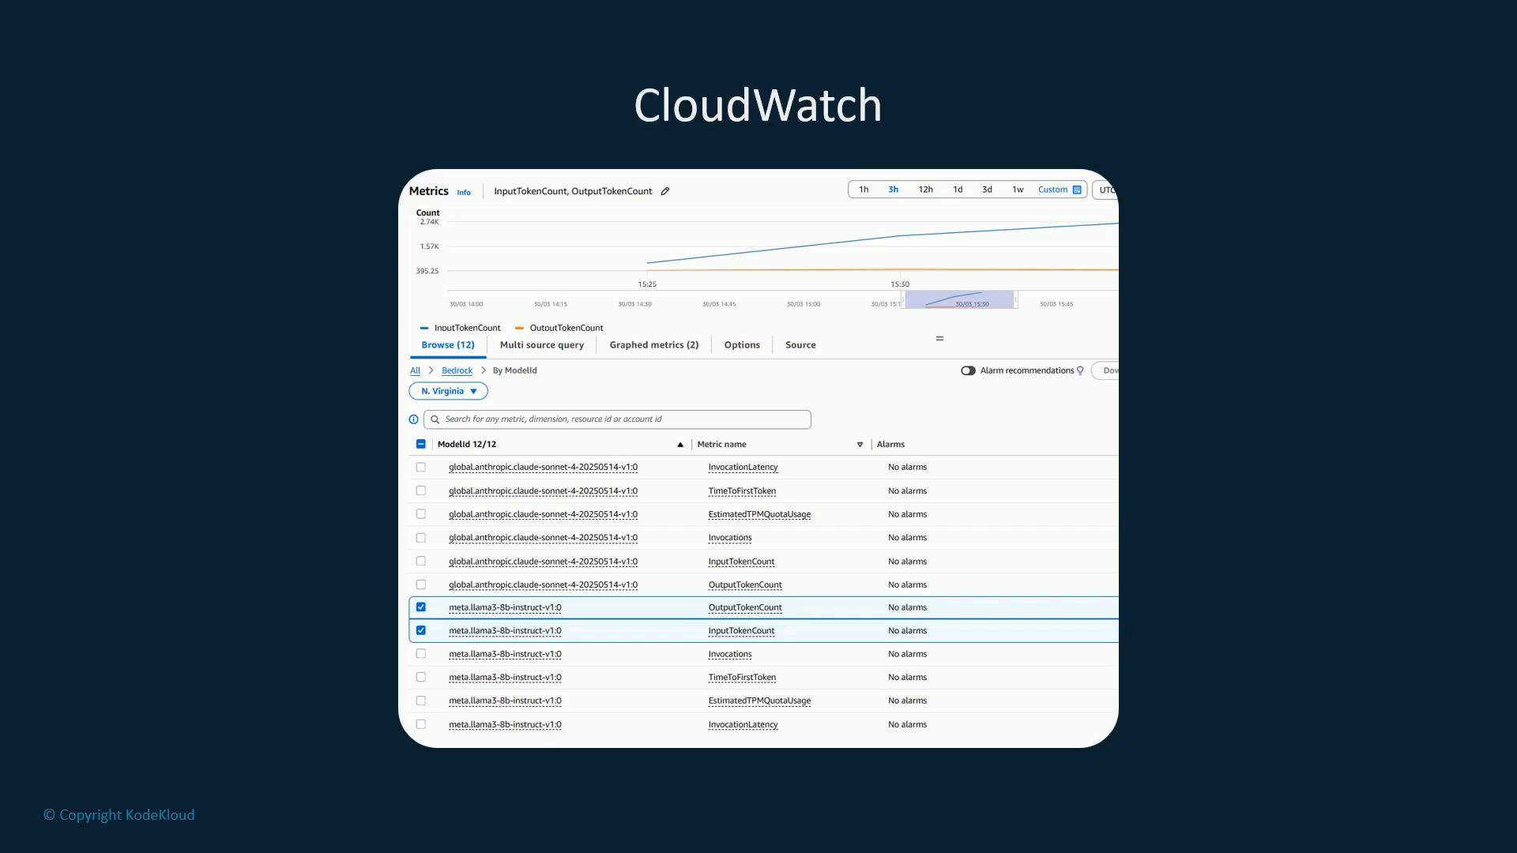The image size is (1517, 853).
Task: Open the UTC timezone dropdown
Action: [1105, 190]
